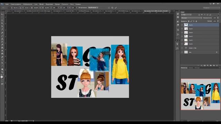This screenshot has width=221, height=124.
Task: Open the Изображение menu
Action: click(28, 4)
